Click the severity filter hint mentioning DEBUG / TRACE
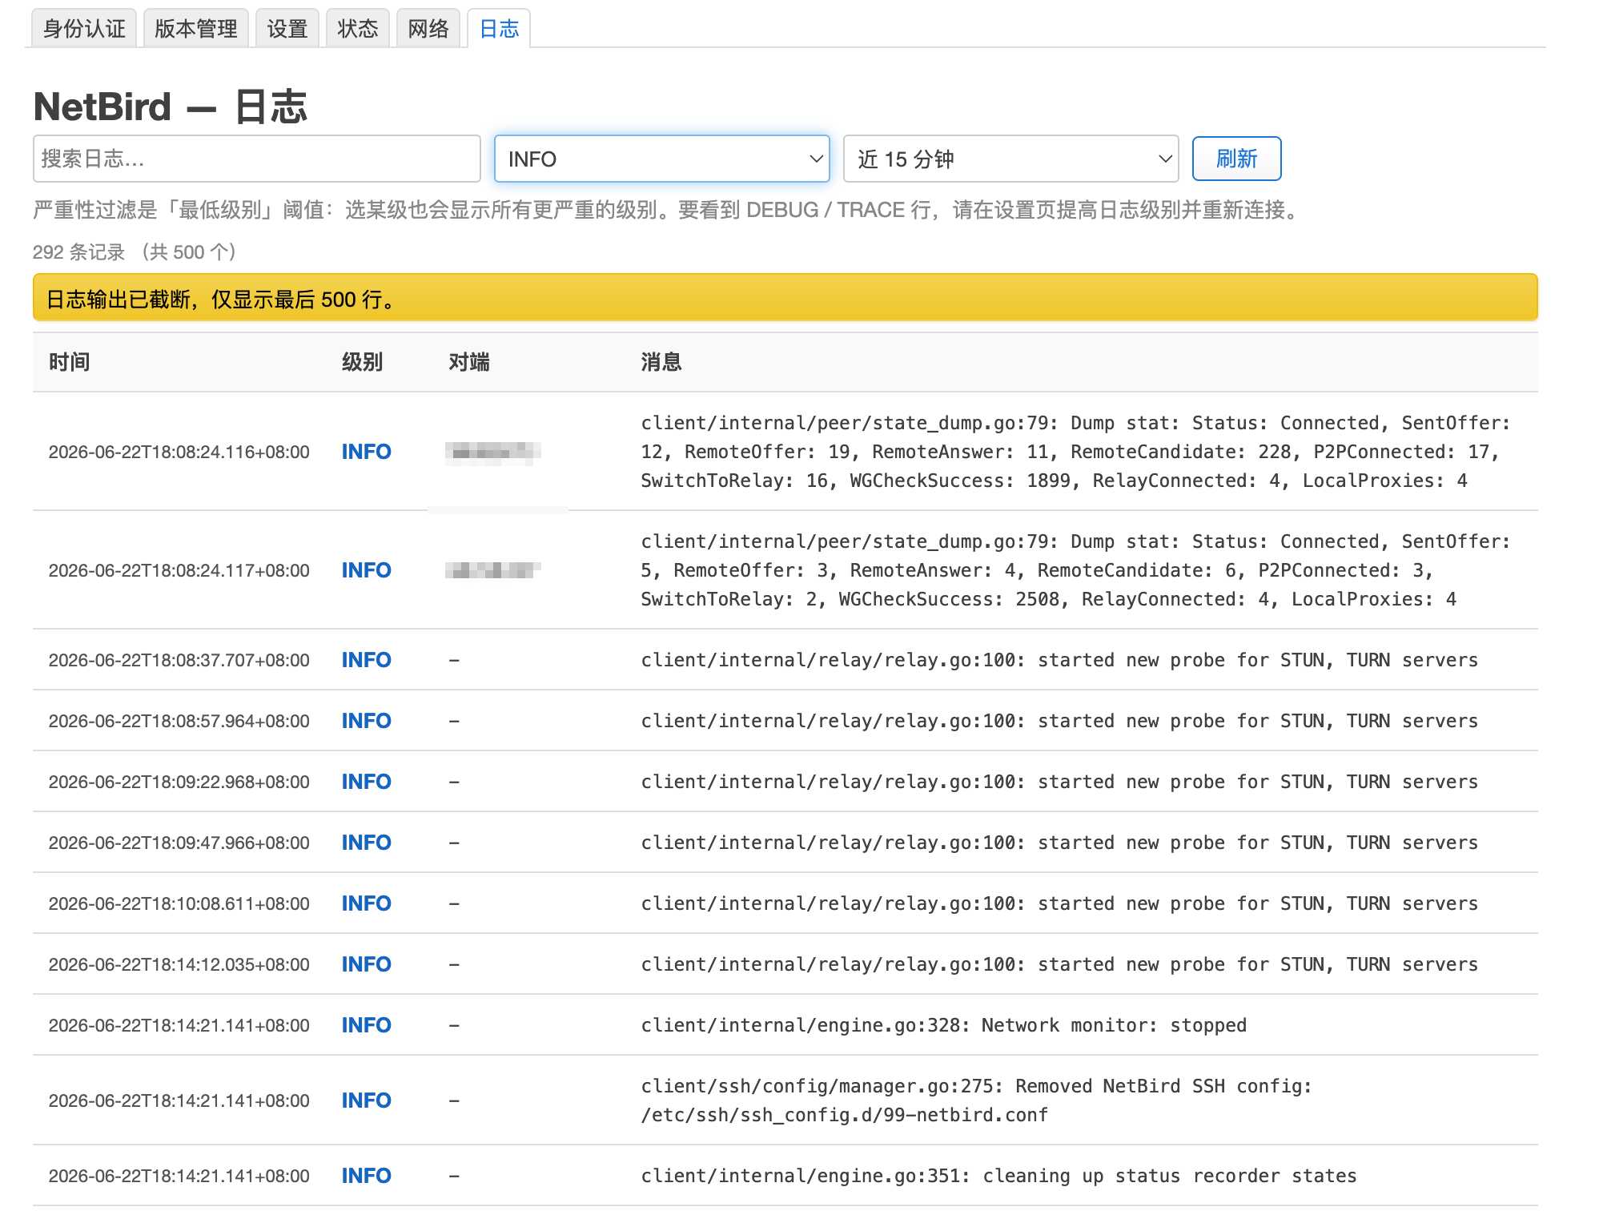Screen dimensions: 1603x1211 (x=668, y=210)
